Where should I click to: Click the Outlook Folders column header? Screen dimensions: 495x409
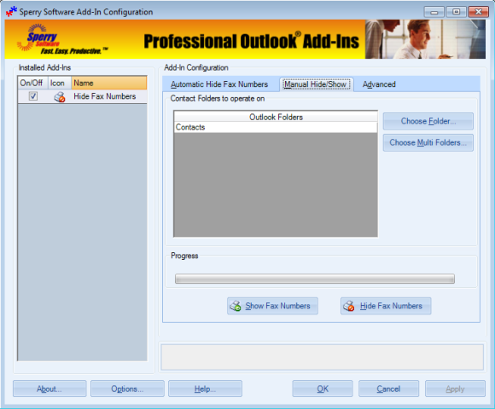276,117
